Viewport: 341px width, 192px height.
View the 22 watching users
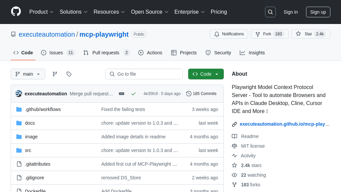[253, 175]
